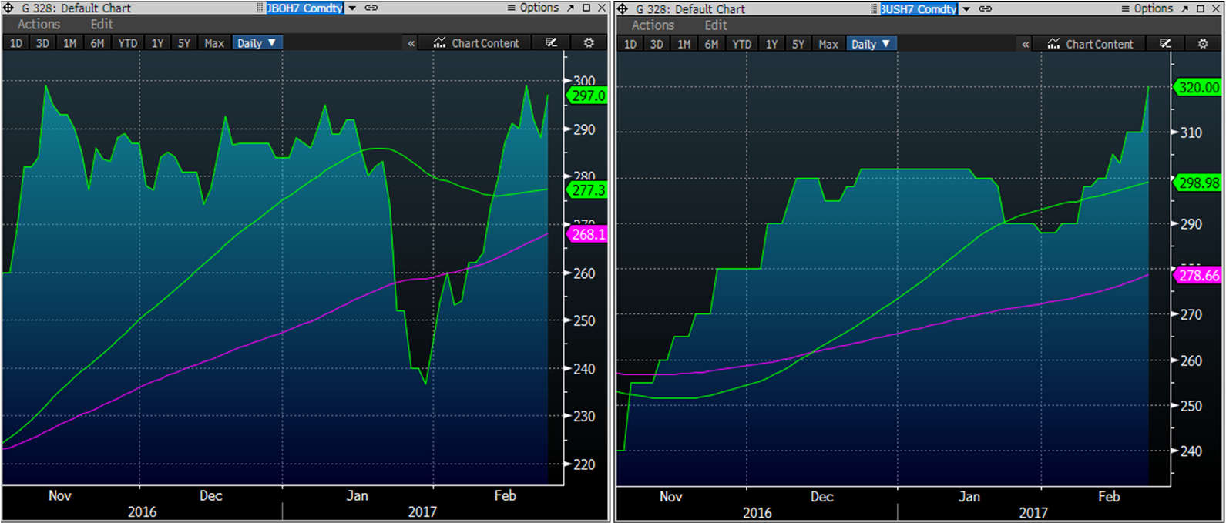Open the Edit menu in BUSH7 chart
The width and height of the screenshot is (1226, 523).
(715, 25)
